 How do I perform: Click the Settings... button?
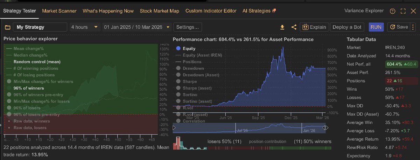(x=188, y=27)
